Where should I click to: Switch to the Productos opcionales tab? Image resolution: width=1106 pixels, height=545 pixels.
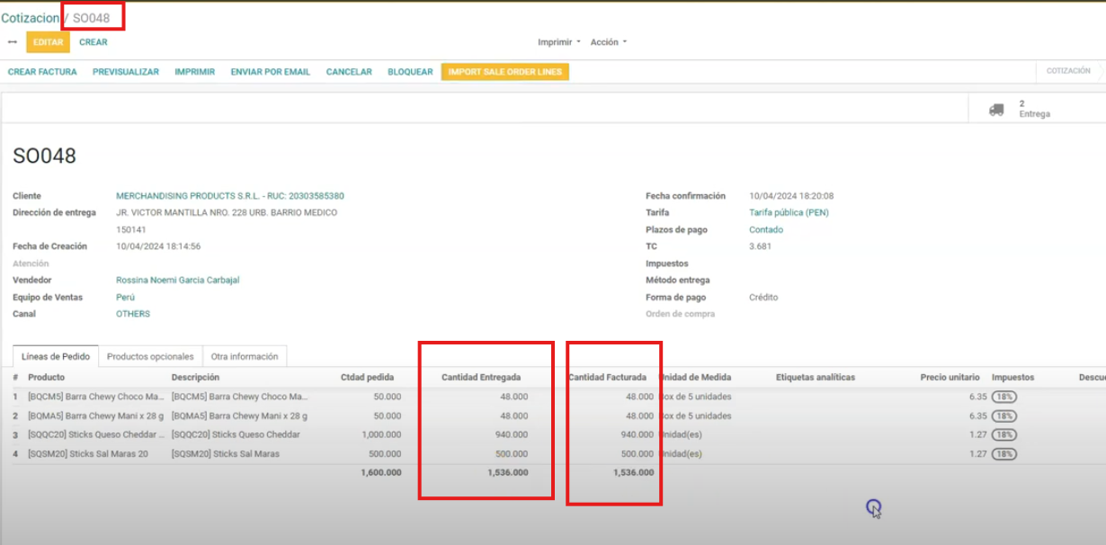point(150,357)
